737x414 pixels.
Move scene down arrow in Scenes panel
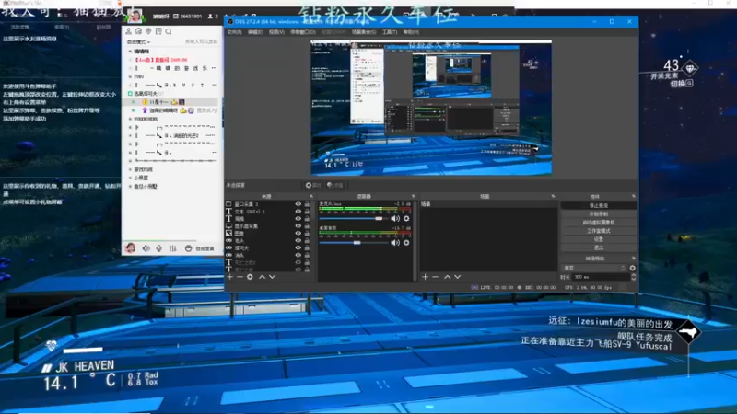[457, 277]
